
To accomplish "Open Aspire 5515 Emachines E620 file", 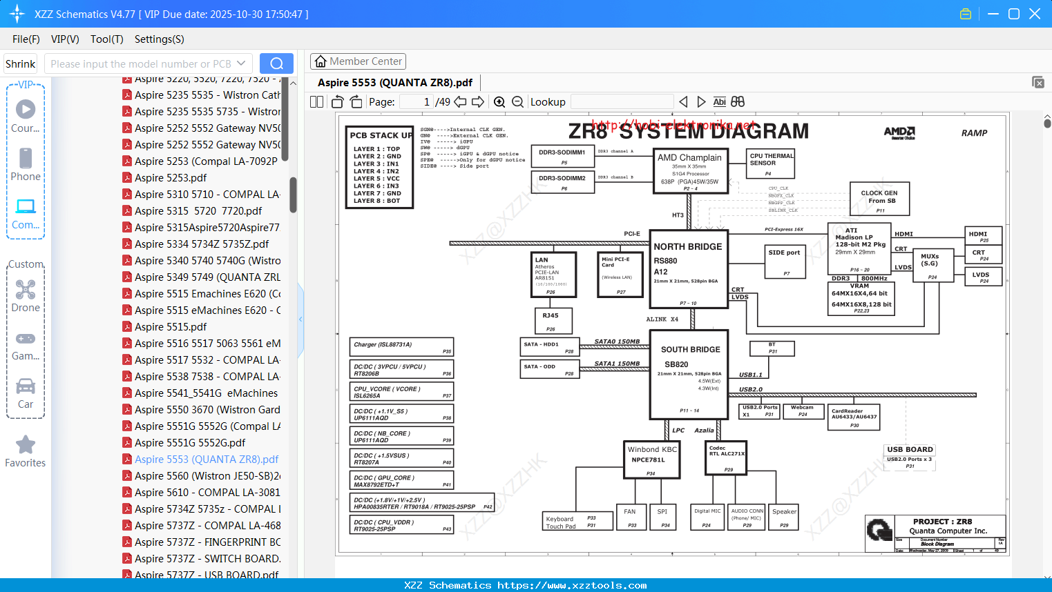I will 202,294.
